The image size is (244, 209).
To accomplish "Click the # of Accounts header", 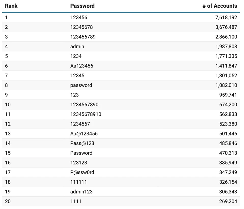I will 220,6.
